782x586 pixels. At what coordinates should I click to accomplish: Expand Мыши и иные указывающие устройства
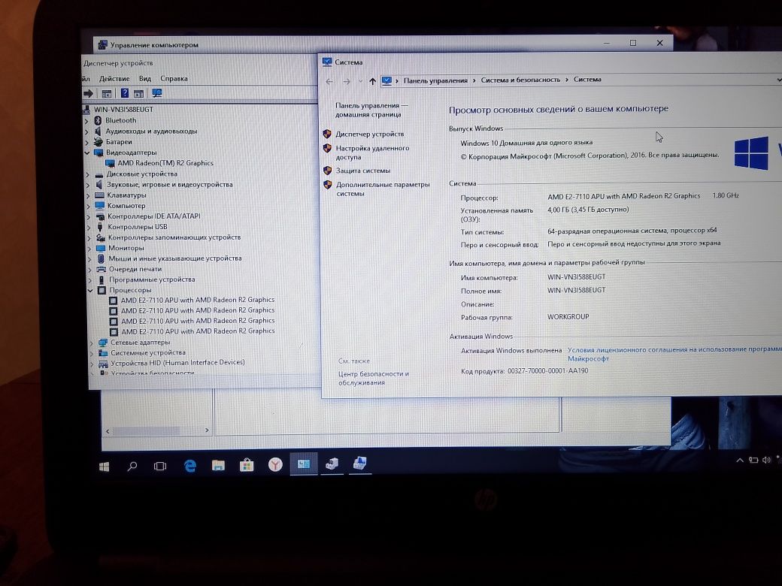click(90, 258)
